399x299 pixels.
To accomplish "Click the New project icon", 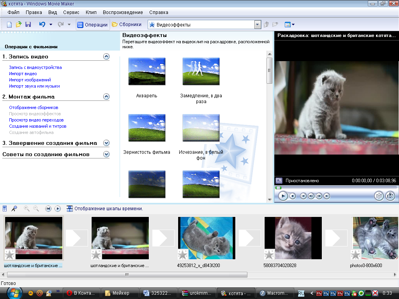I will pyautogui.click(x=9, y=25).
